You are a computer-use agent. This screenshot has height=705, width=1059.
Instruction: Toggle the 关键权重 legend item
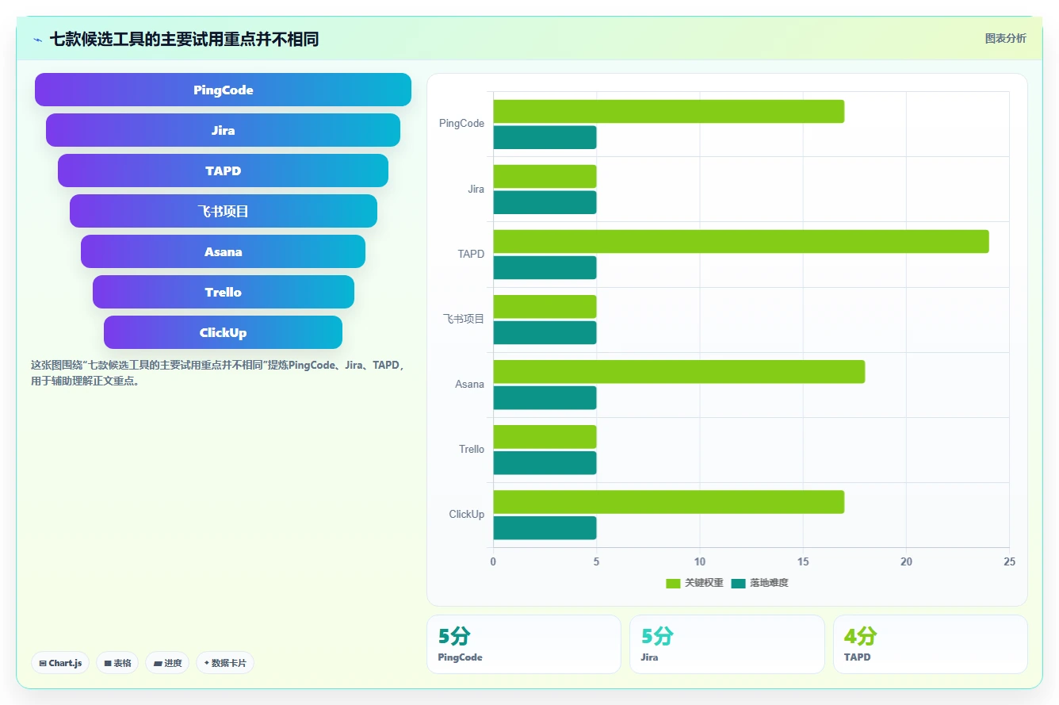click(x=694, y=583)
